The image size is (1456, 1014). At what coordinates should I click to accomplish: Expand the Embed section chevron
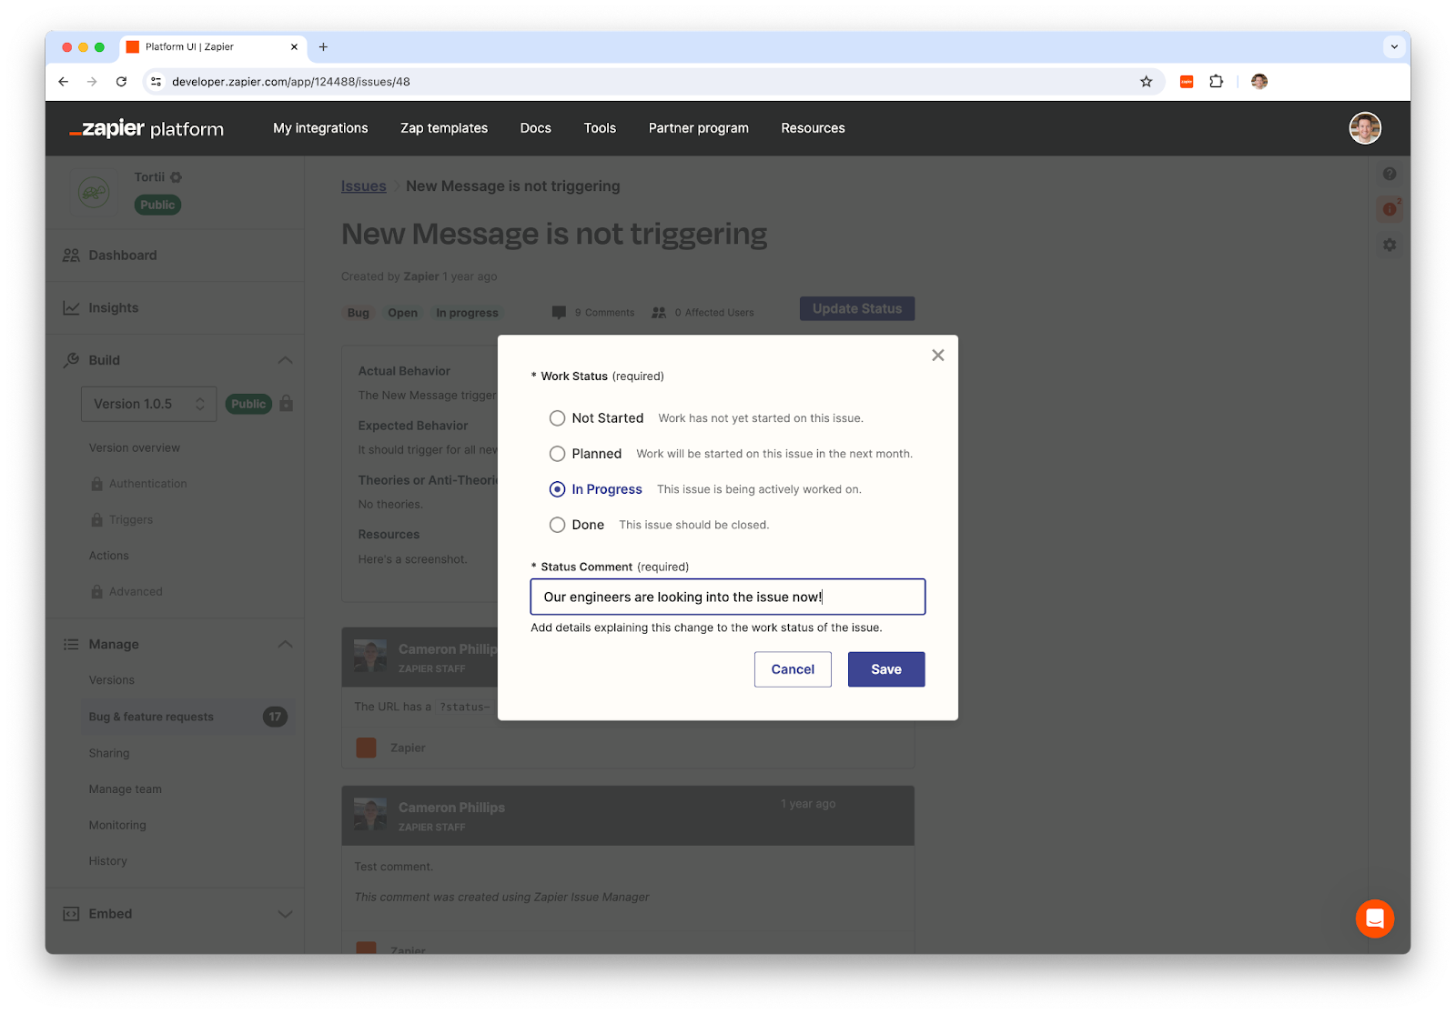point(285,914)
